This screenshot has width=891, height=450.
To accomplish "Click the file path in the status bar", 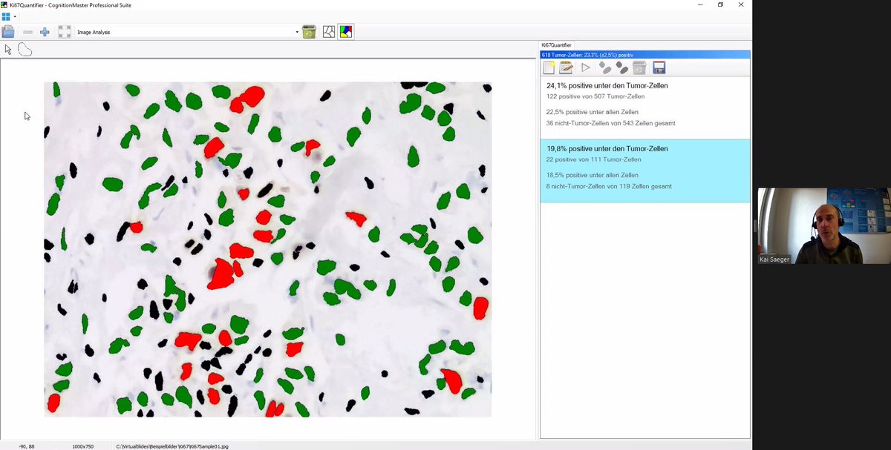I will 172,446.
